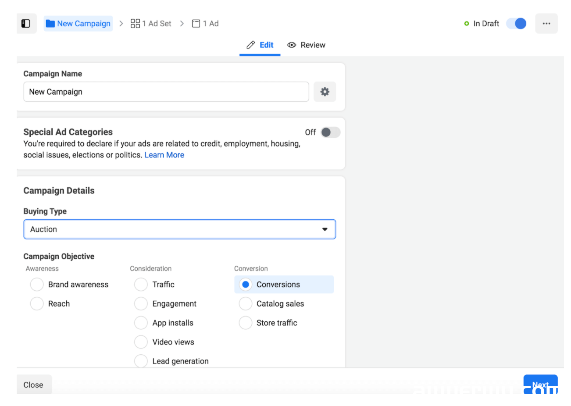Image resolution: width=571 pixels, height=406 pixels.
Task: Pick the Video views objective
Action: coord(141,342)
